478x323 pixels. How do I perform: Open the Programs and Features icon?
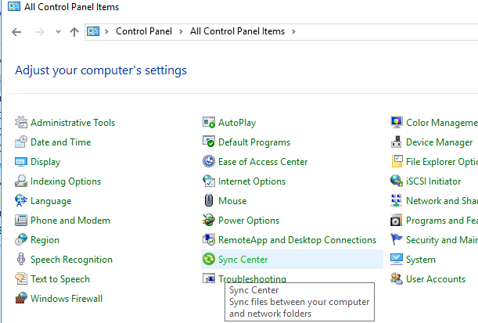(x=397, y=220)
